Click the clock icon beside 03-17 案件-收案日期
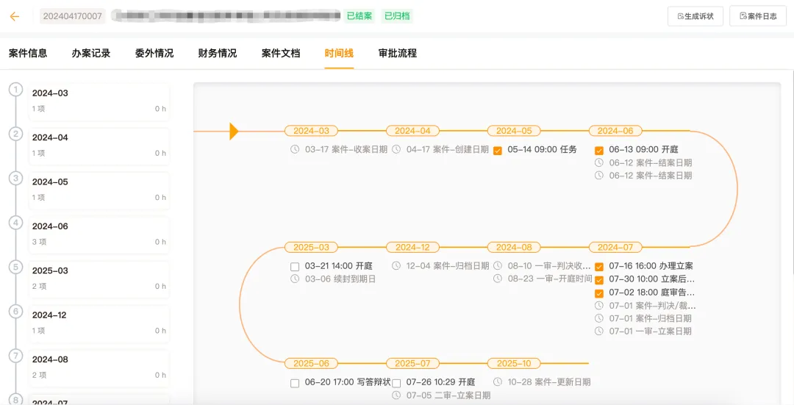The image size is (794, 405). (295, 149)
